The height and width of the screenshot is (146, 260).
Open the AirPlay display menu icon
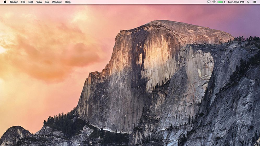click(x=209, y=2)
